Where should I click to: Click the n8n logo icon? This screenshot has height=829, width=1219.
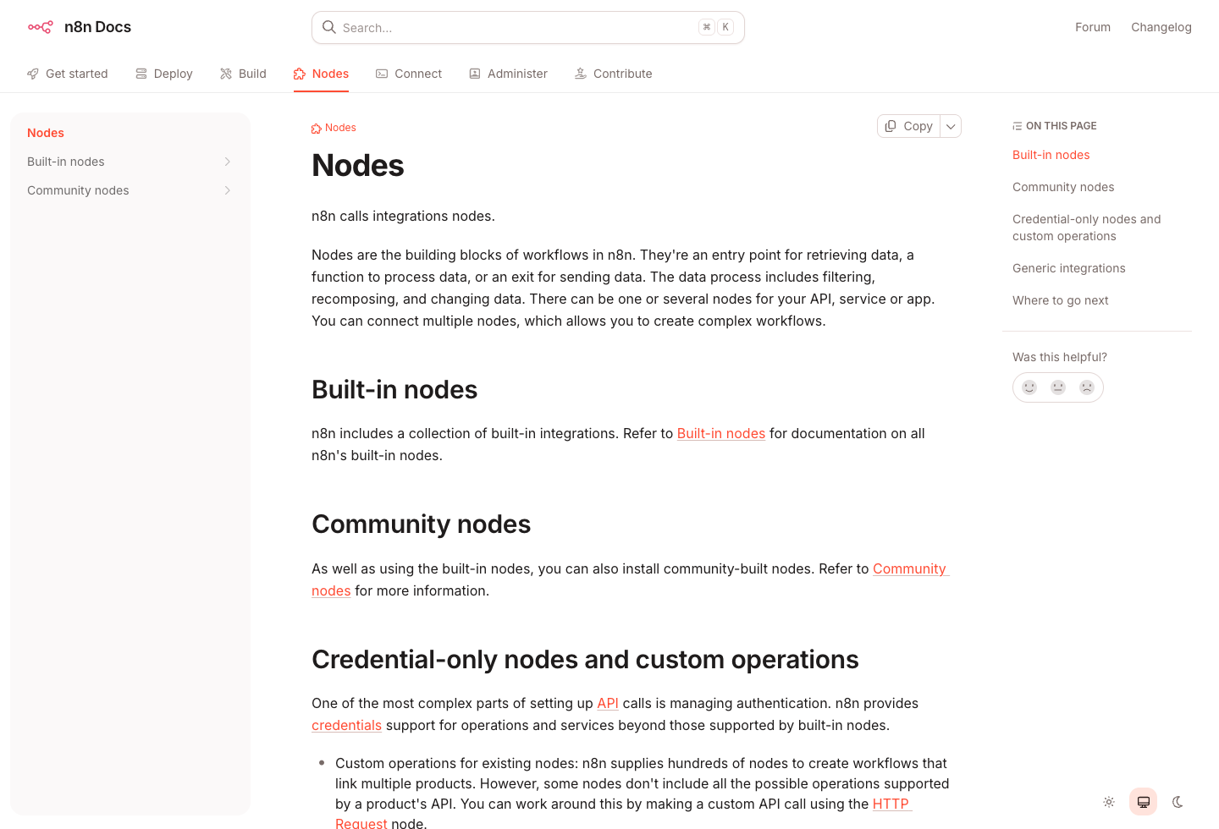pos(40,27)
